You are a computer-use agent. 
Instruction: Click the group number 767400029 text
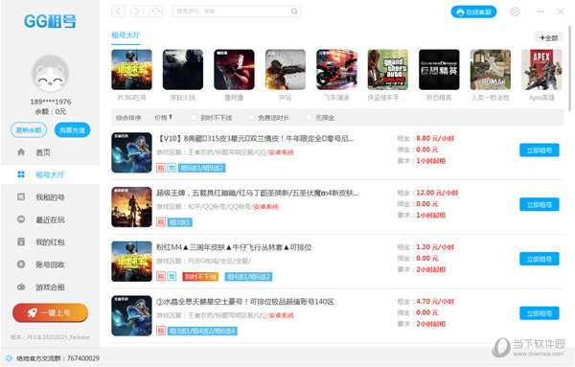click(x=83, y=358)
